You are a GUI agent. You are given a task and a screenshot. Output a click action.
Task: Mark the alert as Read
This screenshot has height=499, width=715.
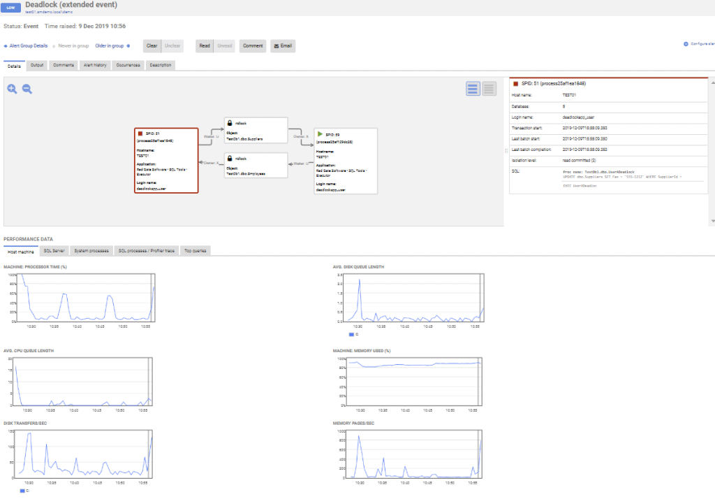point(204,45)
